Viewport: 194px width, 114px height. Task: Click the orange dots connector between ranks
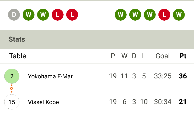(x=12, y=89)
